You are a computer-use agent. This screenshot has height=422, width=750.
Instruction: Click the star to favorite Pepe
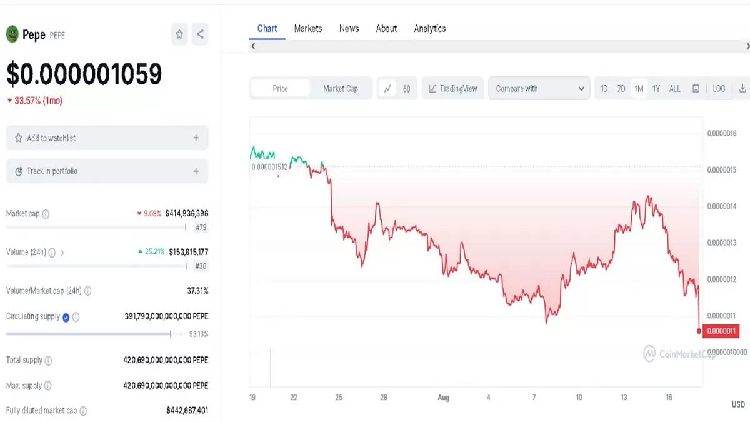(179, 34)
